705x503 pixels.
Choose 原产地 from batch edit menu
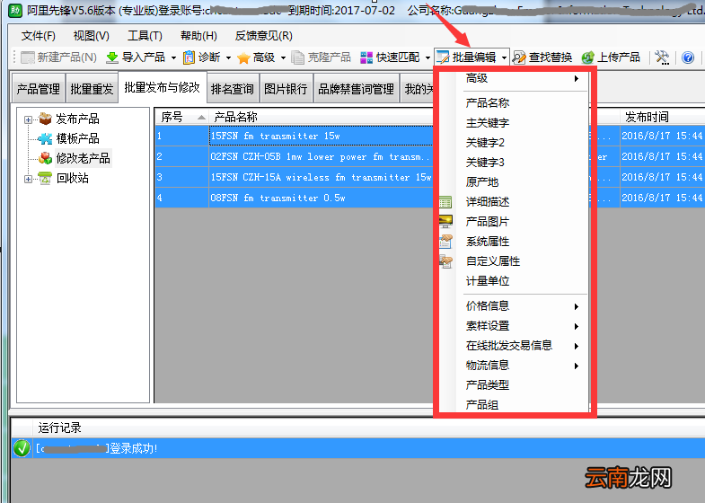point(482,182)
